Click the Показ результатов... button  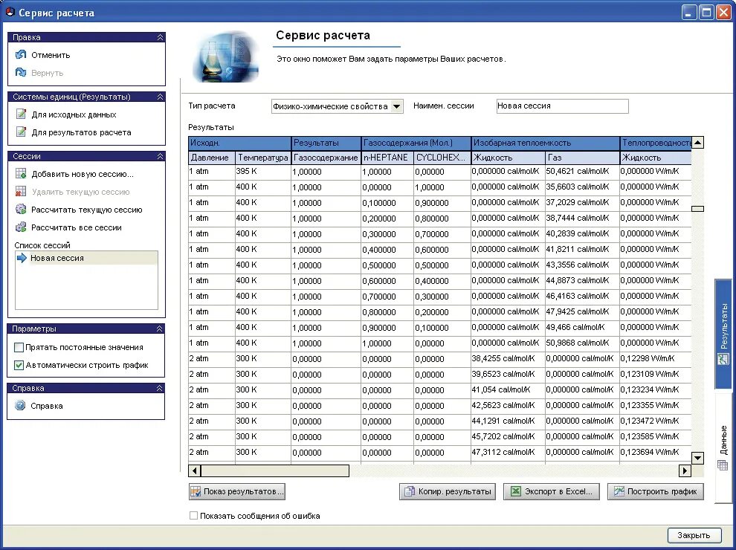[237, 491]
